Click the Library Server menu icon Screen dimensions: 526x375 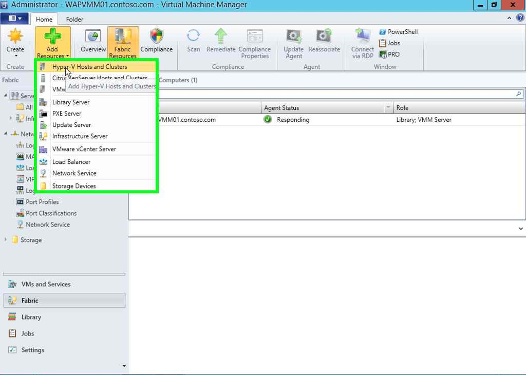tap(43, 102)
